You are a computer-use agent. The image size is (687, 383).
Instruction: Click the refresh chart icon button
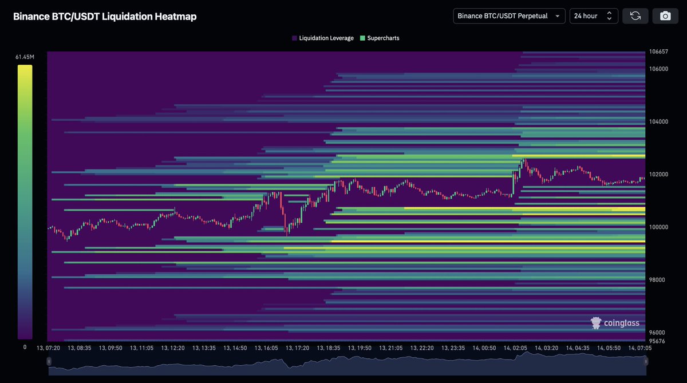tap(635, 16)
